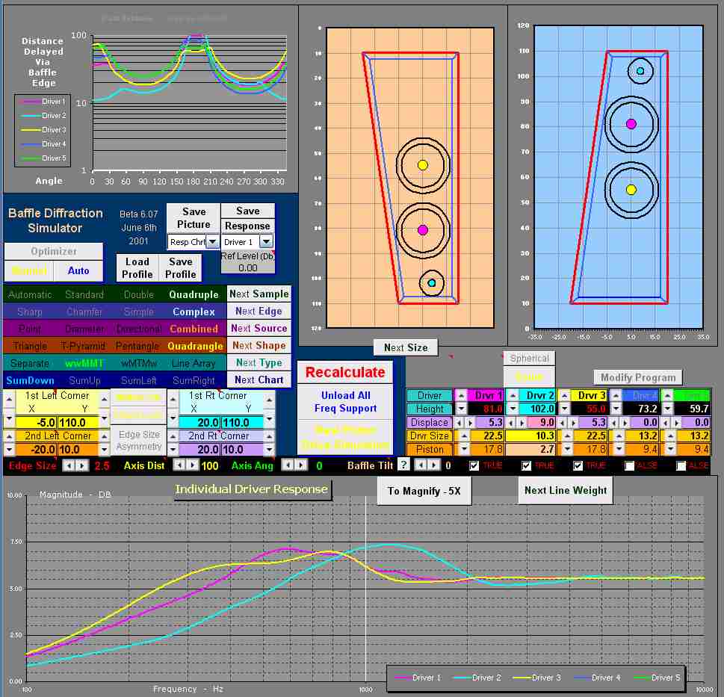Viewport: 724px width, 697px height.
Task: Click Next Sample button
Action: pyautogui.click(x=259, y=294)
